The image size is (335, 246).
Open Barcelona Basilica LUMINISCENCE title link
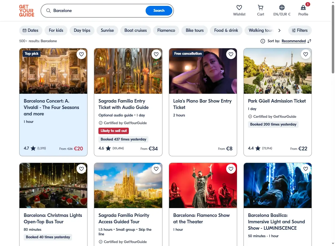click(276, 222)
